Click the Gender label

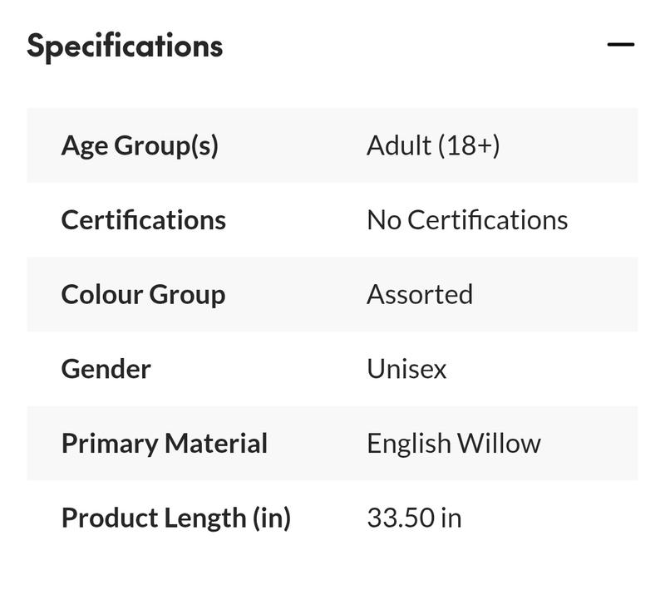click(x=106, y=369)
